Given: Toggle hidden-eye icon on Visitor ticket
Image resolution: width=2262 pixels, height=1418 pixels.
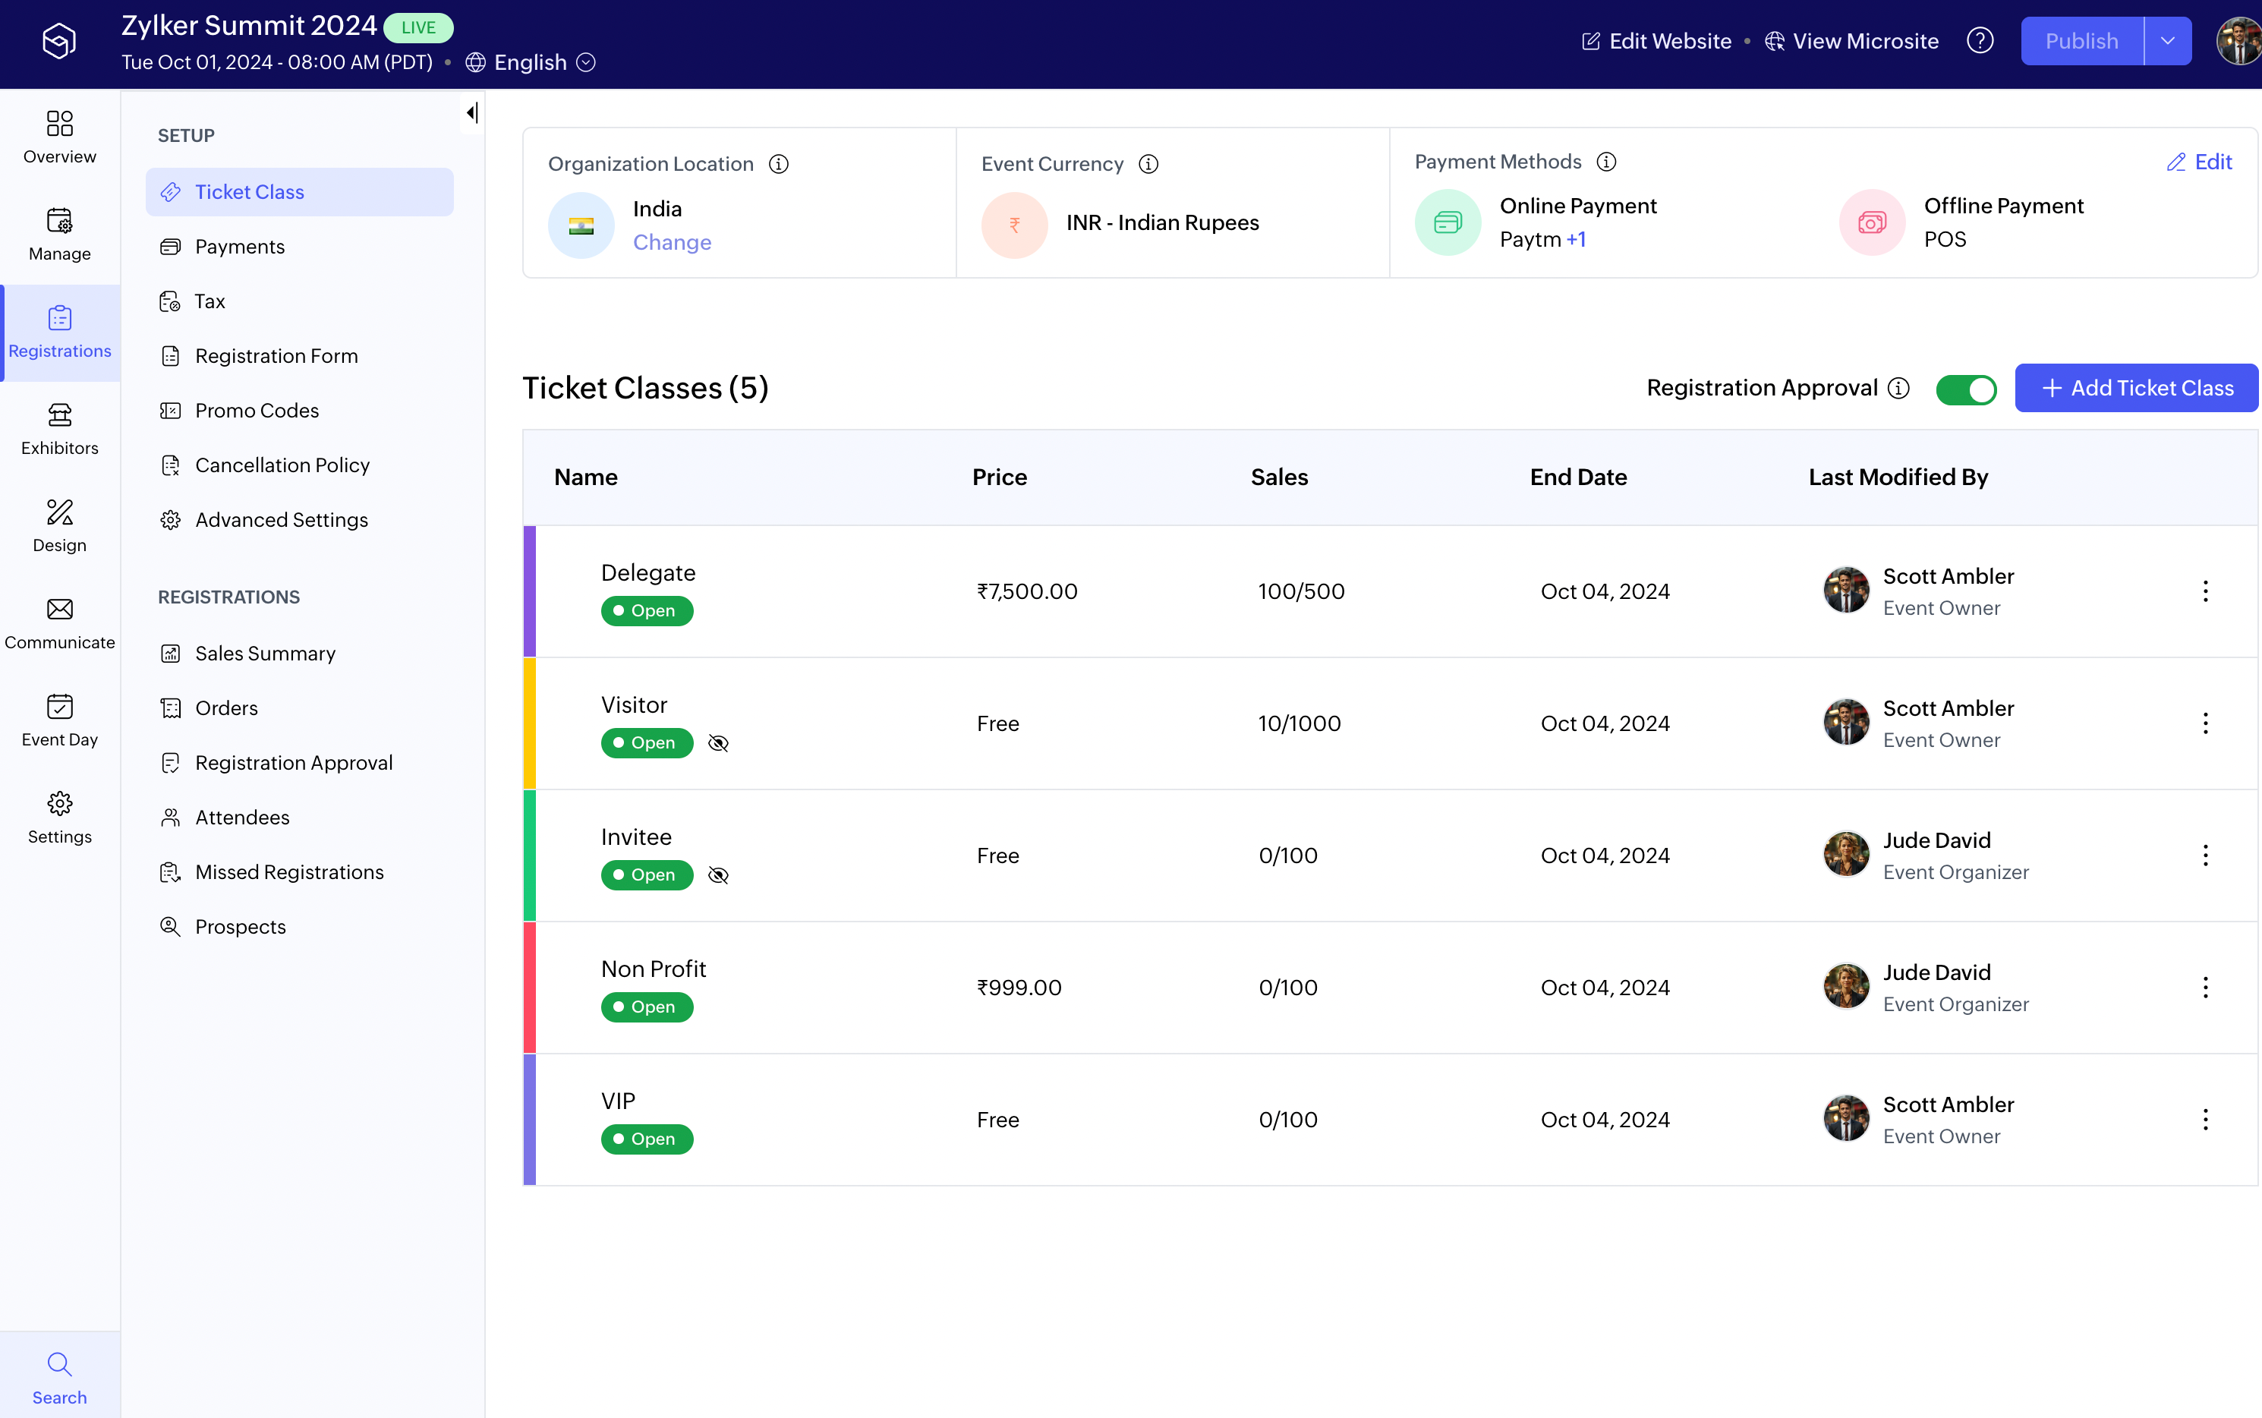Looking at the screenshot, I should (x=718, y=742).
